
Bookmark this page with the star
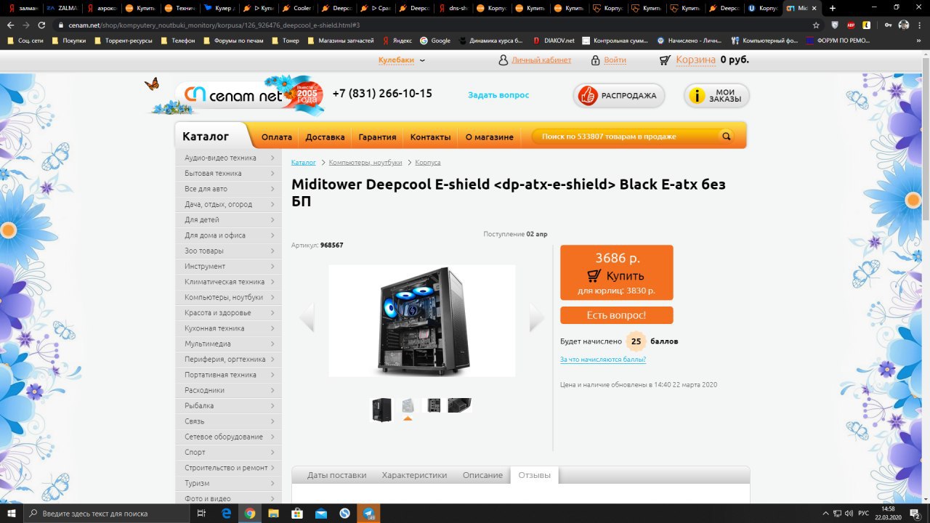point(817,25)
